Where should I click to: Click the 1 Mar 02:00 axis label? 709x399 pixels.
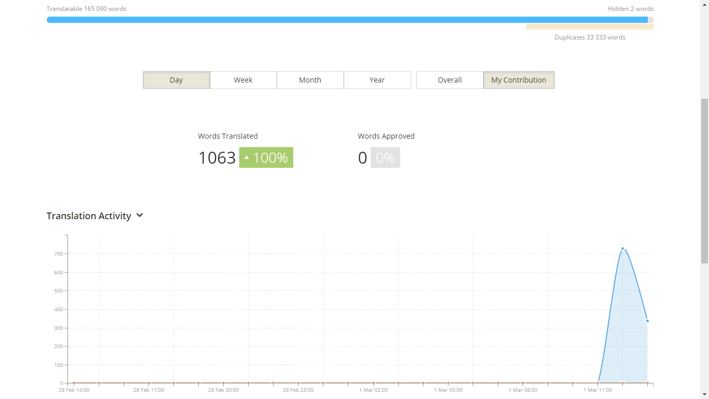pos(373,390)
